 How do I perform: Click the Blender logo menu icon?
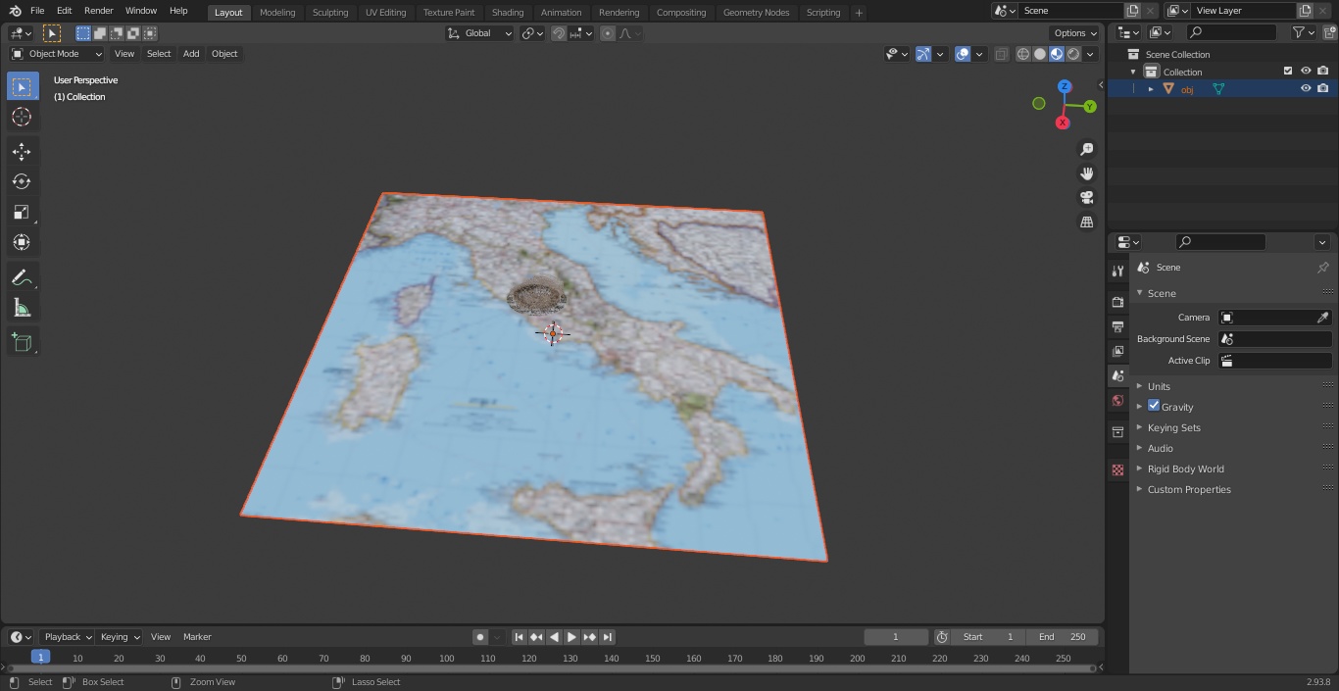pos(16,11)
